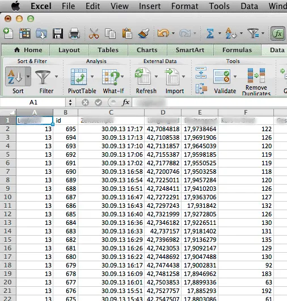Click the Name Box stepper arrows
The height and width of the screenshot is (301, 287).
[x=70, y=102]
